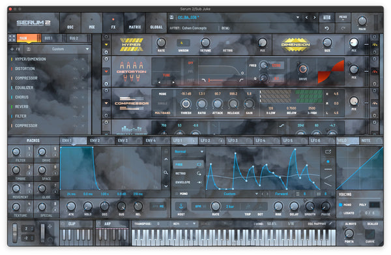Toggle the Hyper RETRIG switch
The height and width of the screenshot is (255, 391).
click(x=227, y=43)
